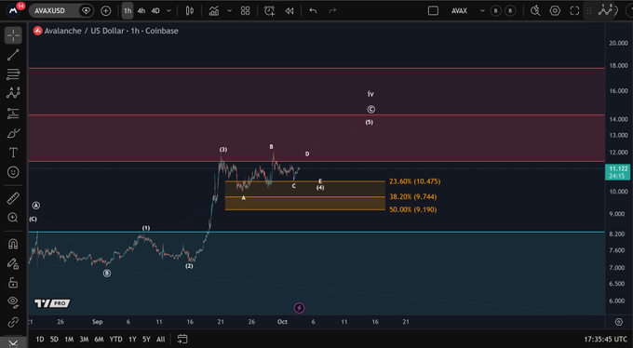
Task: Select the 1M date range
Action: tap(69, 339)
